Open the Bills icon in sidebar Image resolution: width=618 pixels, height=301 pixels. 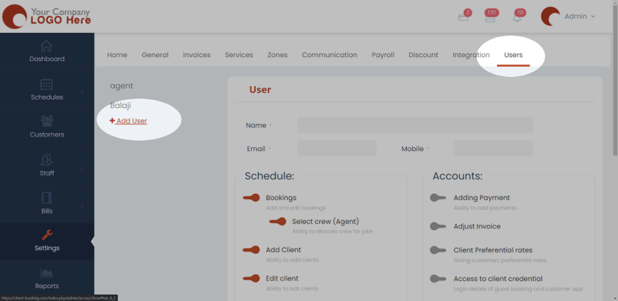(x=47, y=198)
